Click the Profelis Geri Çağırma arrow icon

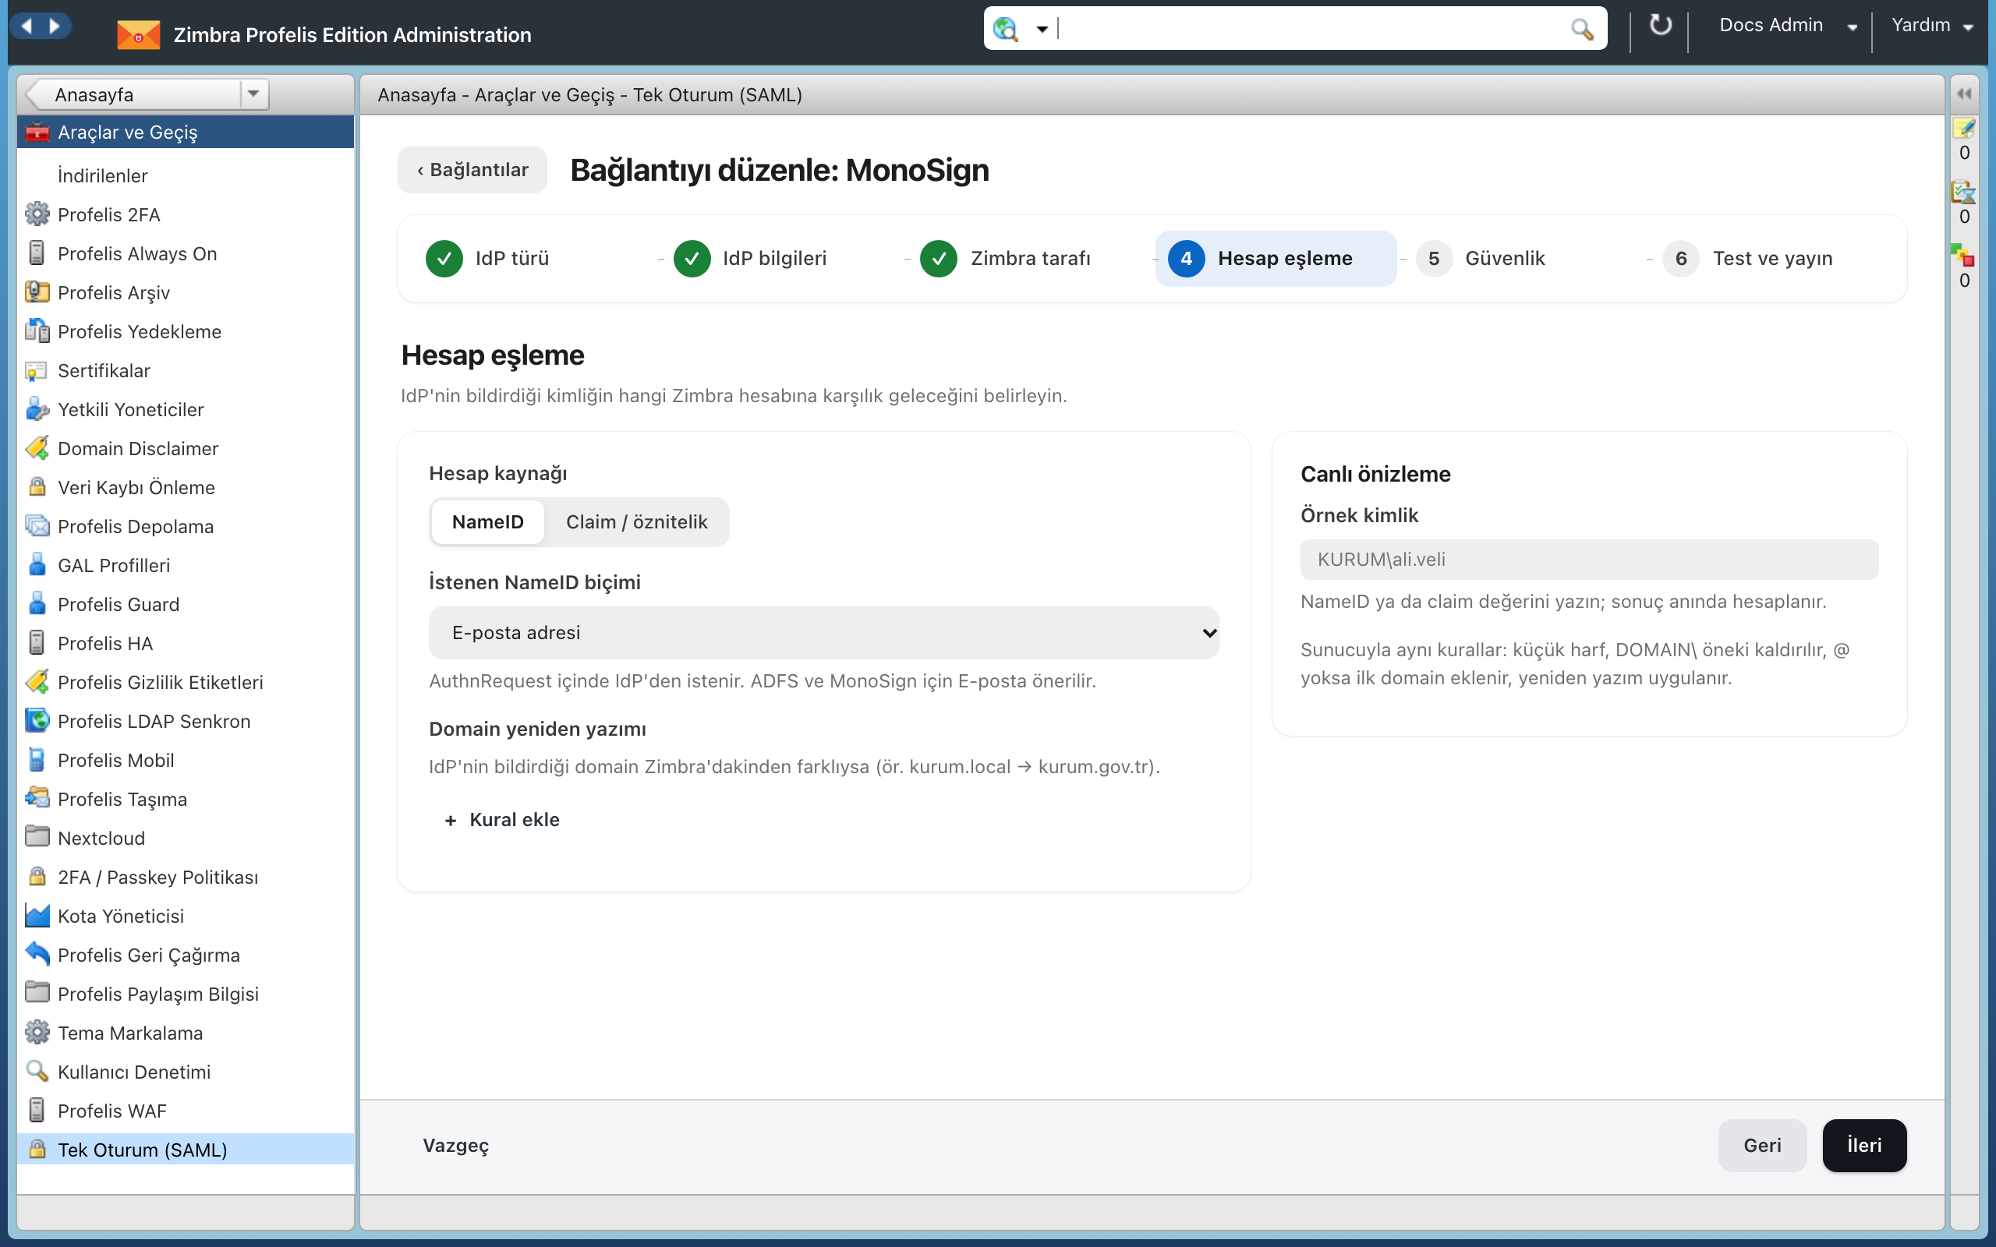(37, 954)
